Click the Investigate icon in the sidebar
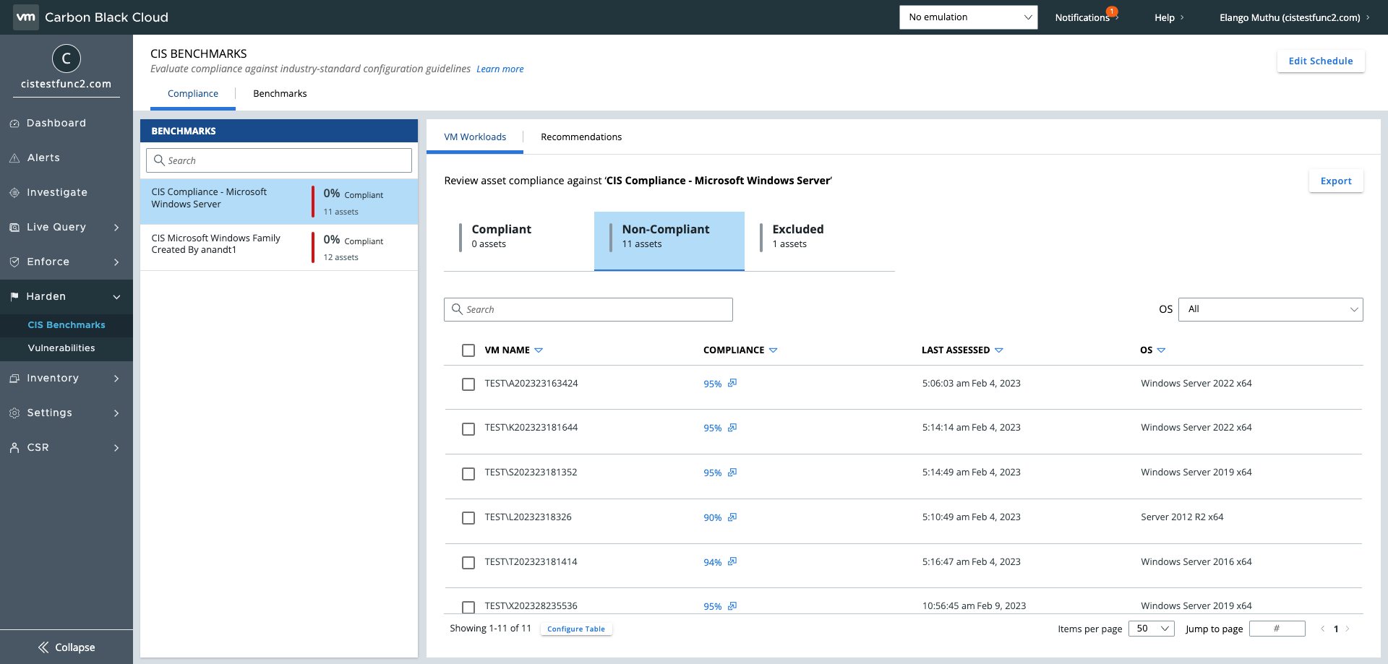Viewport: 1388px width, 664px height. (14, 193)
